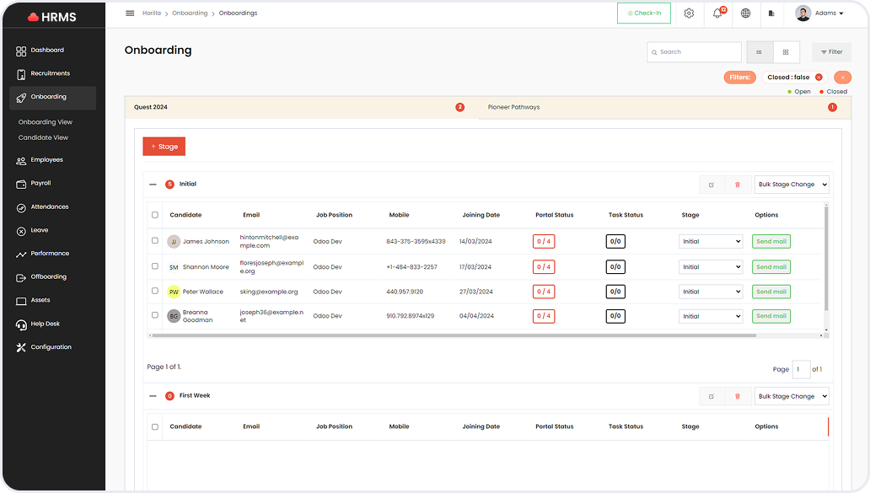Select Peter Wallace's row checkbox

tap(155, 291)
